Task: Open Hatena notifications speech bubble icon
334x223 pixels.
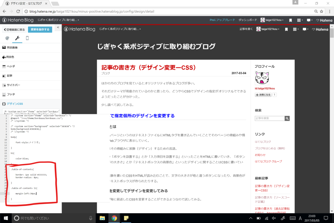Action: point(309,20)
